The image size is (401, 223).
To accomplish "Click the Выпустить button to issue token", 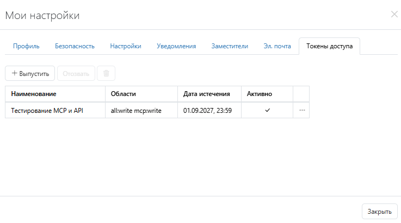I will click(30, 73).
